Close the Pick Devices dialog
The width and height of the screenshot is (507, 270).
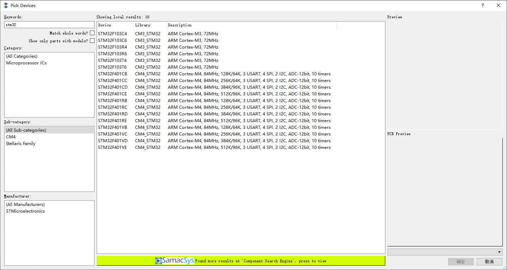click(x=499, y=5)
